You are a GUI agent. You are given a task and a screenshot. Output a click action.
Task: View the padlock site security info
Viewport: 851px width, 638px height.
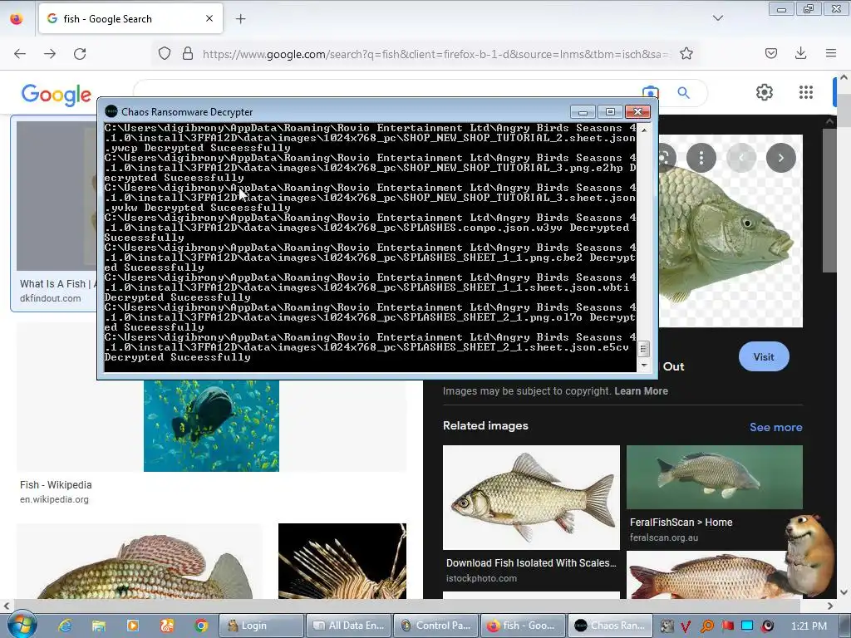(188, 54)
